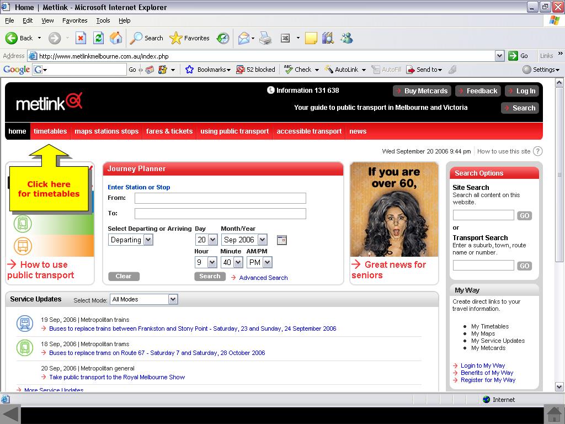Viewport: 565px width, 424px height.
Task: Click the kiosk home icon at bottom right
Action: coord(554,415)
